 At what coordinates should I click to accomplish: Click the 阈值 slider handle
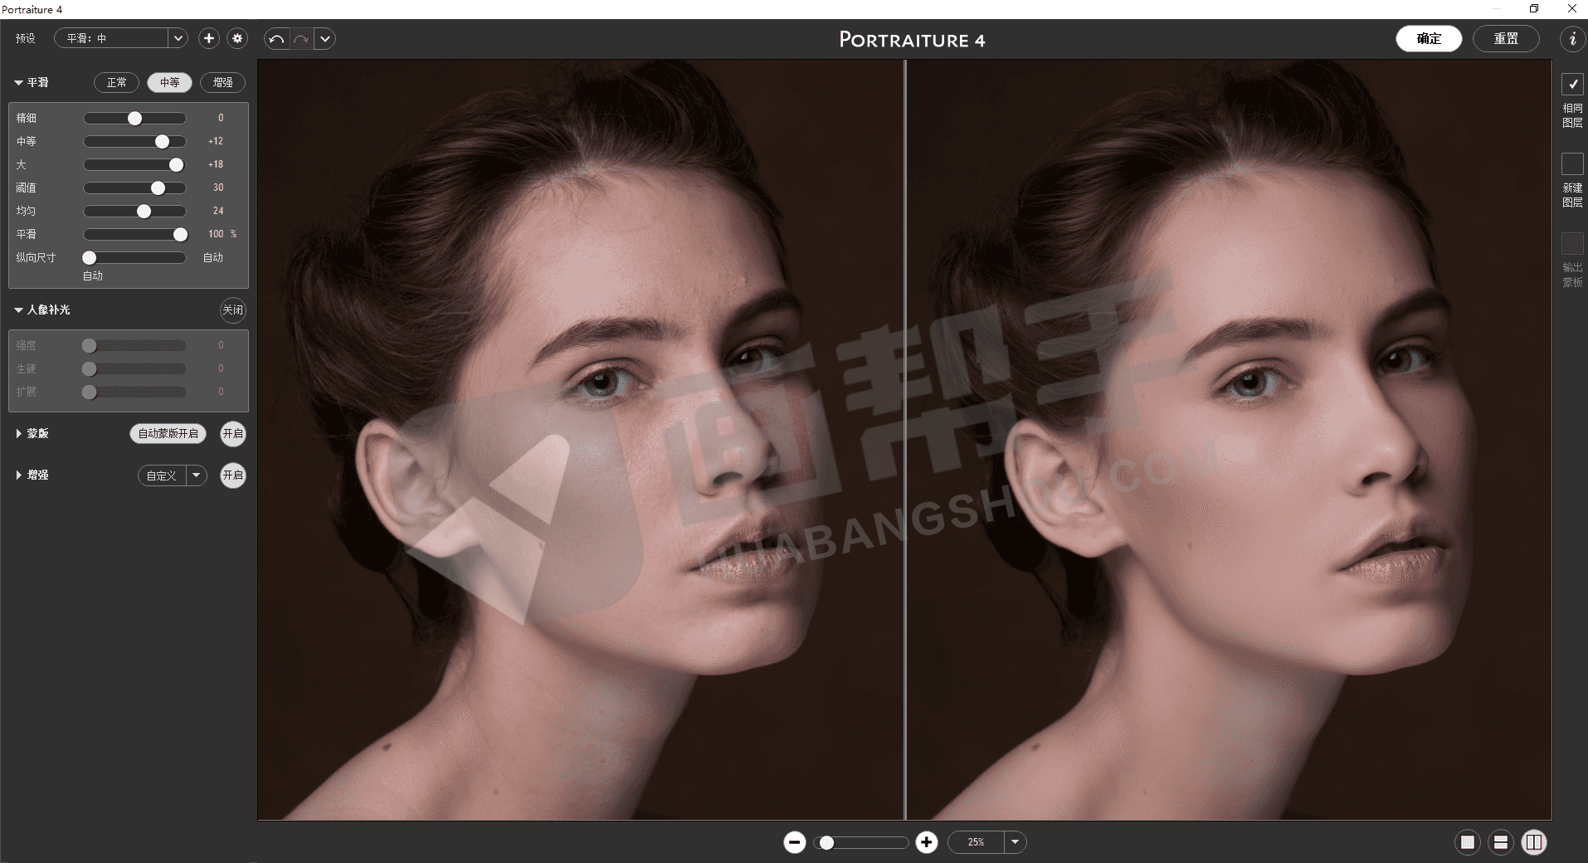(158, 188)
